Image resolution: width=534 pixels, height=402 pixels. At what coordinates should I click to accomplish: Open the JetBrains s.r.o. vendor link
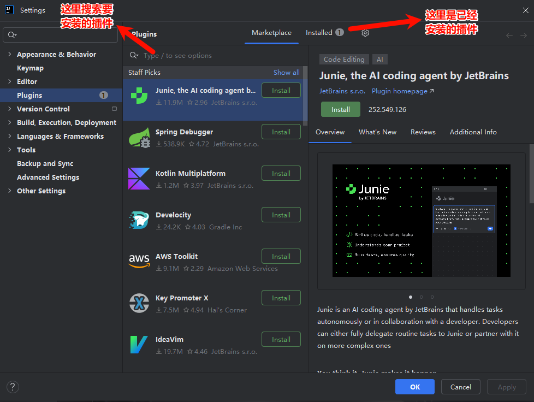click(x=342, y=91)
